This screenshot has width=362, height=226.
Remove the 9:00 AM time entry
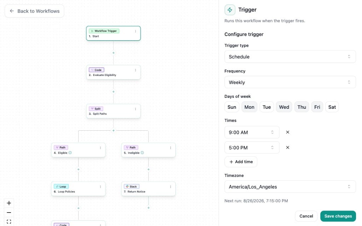tap(288, 132)
